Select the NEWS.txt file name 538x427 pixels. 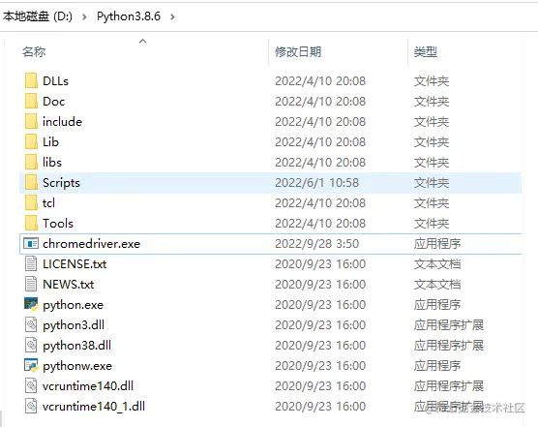tap(68, 285)
